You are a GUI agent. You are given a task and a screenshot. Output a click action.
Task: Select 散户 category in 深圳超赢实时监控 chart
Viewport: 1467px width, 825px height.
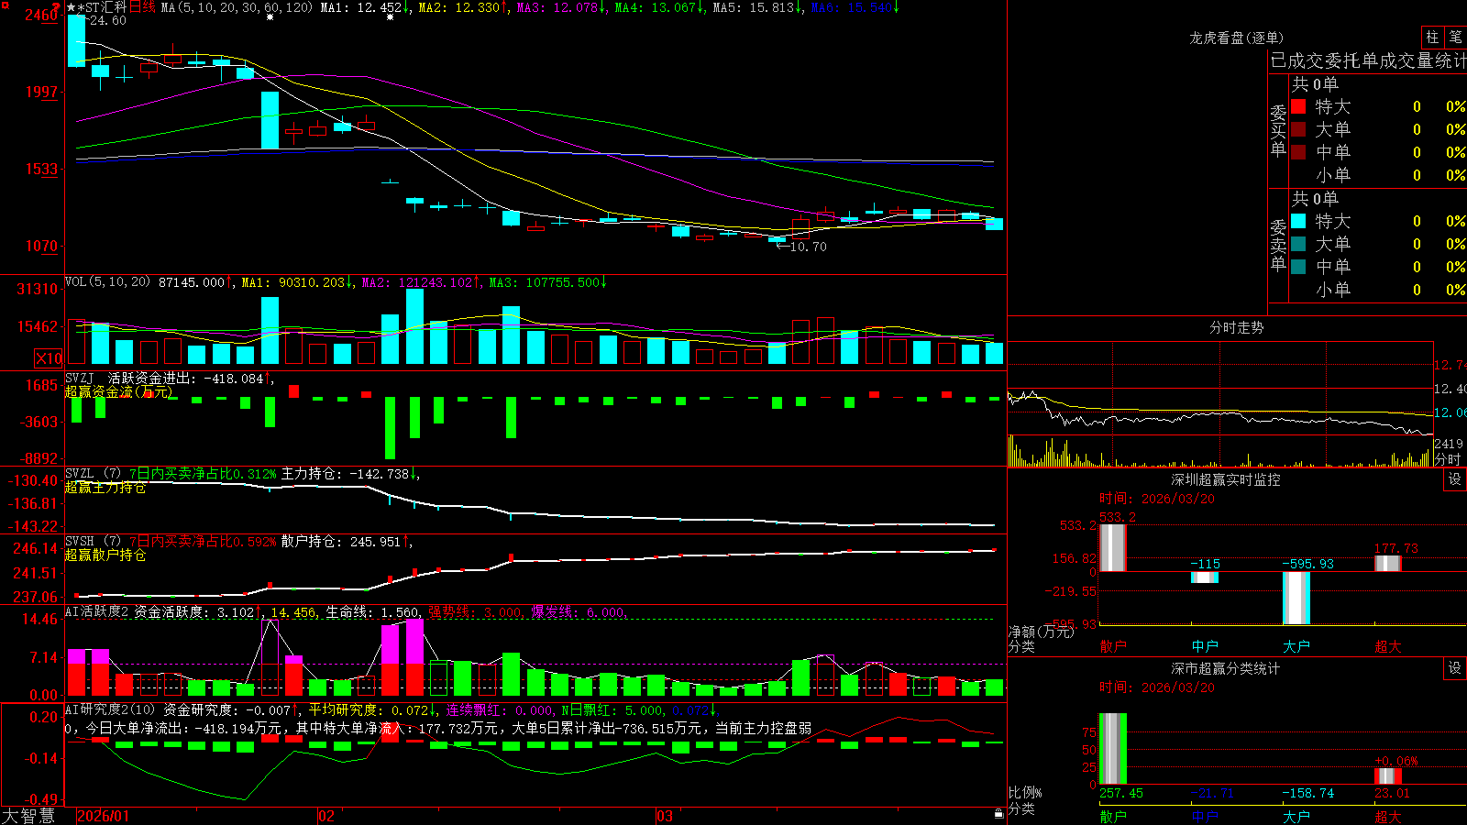pos(1112,646)
